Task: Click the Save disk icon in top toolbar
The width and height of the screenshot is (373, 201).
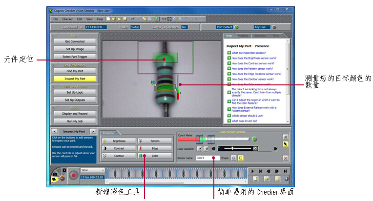Action: tap(125, 19)
